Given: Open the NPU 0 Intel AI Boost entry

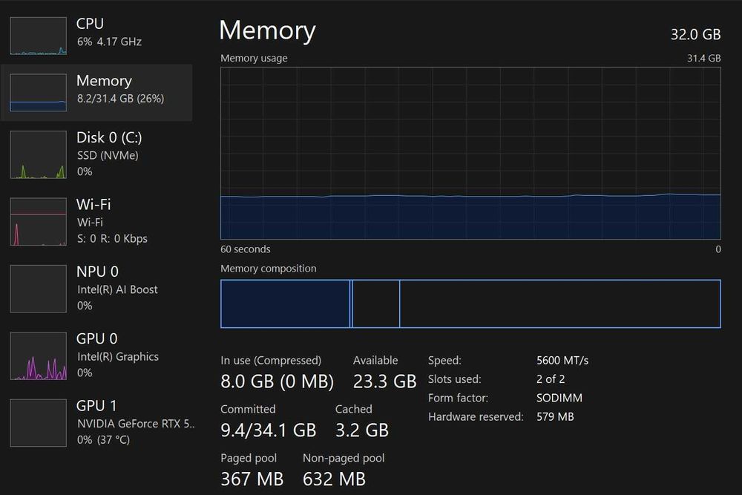Looking at the screenshot, I should pos(117,288).
